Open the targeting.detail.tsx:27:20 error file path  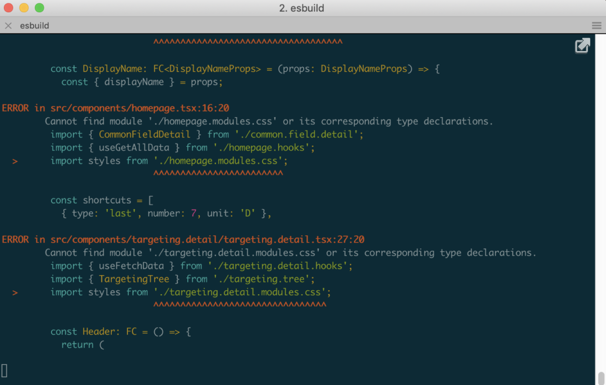(207, 240)
